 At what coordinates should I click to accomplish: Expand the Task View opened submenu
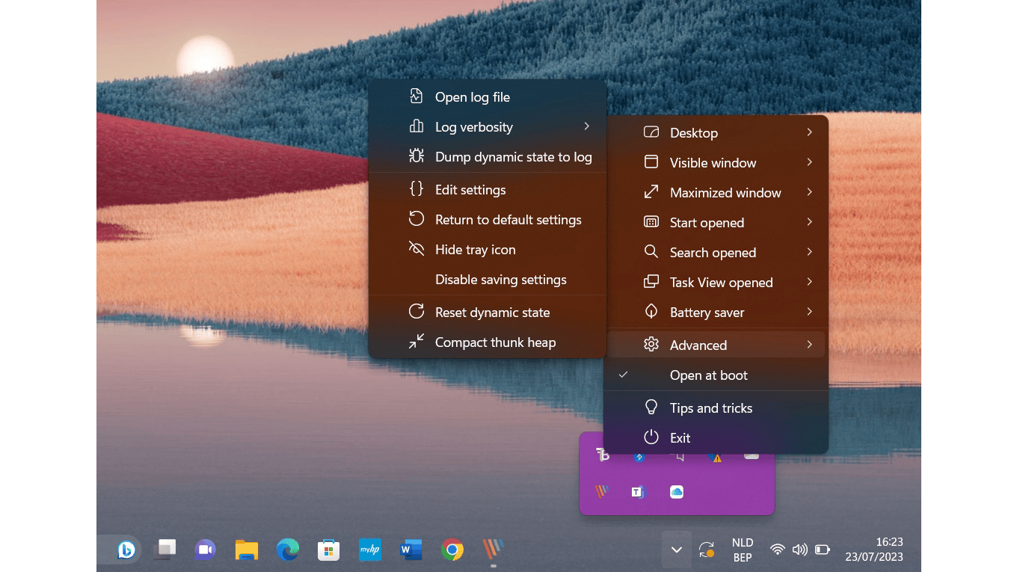(x=716, y=283)
